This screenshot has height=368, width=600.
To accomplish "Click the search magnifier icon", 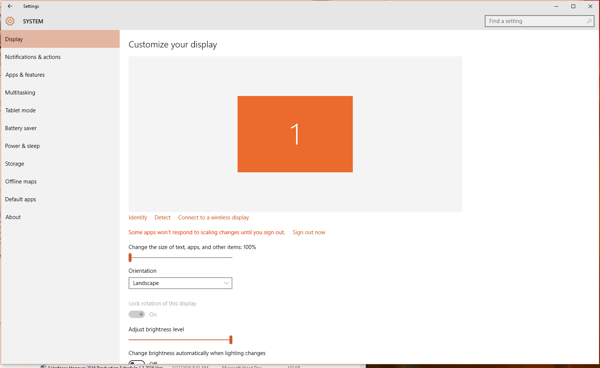I will [x=589, y=21].
